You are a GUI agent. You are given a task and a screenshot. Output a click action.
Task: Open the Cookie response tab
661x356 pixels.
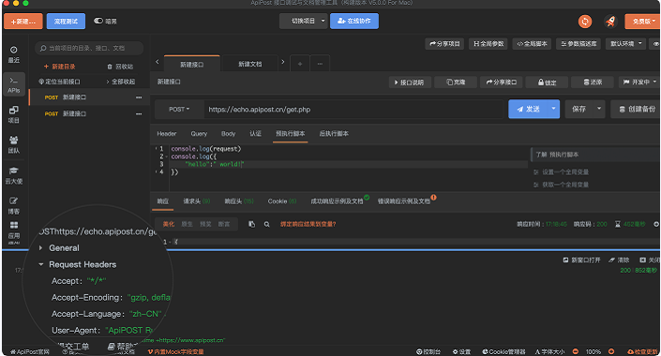[282, 201]
